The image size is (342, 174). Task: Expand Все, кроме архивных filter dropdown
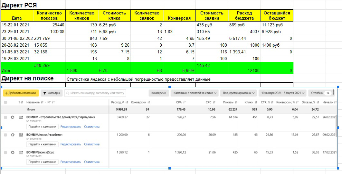(x=238, y=93)
